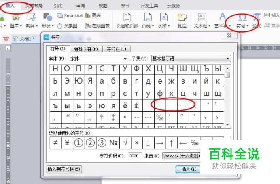
Task: Select the 符号(S) dialog tab
Action: pos(58,49)
